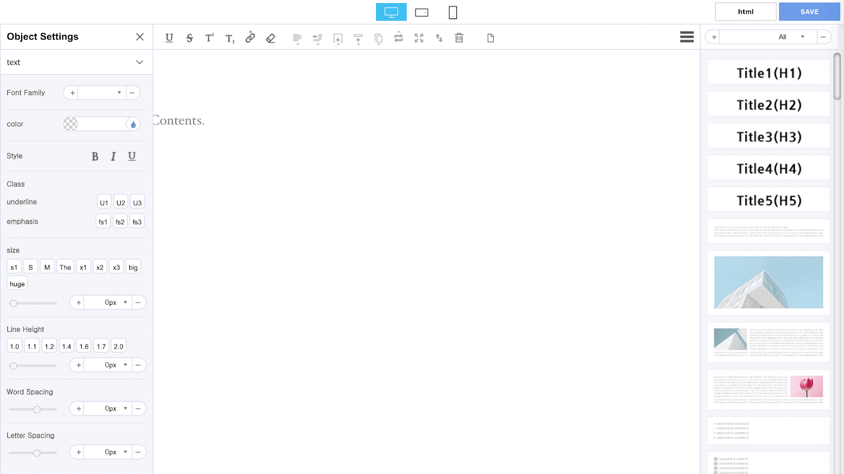
Task: Set line height preset 1.4
Action: [66, 346]
